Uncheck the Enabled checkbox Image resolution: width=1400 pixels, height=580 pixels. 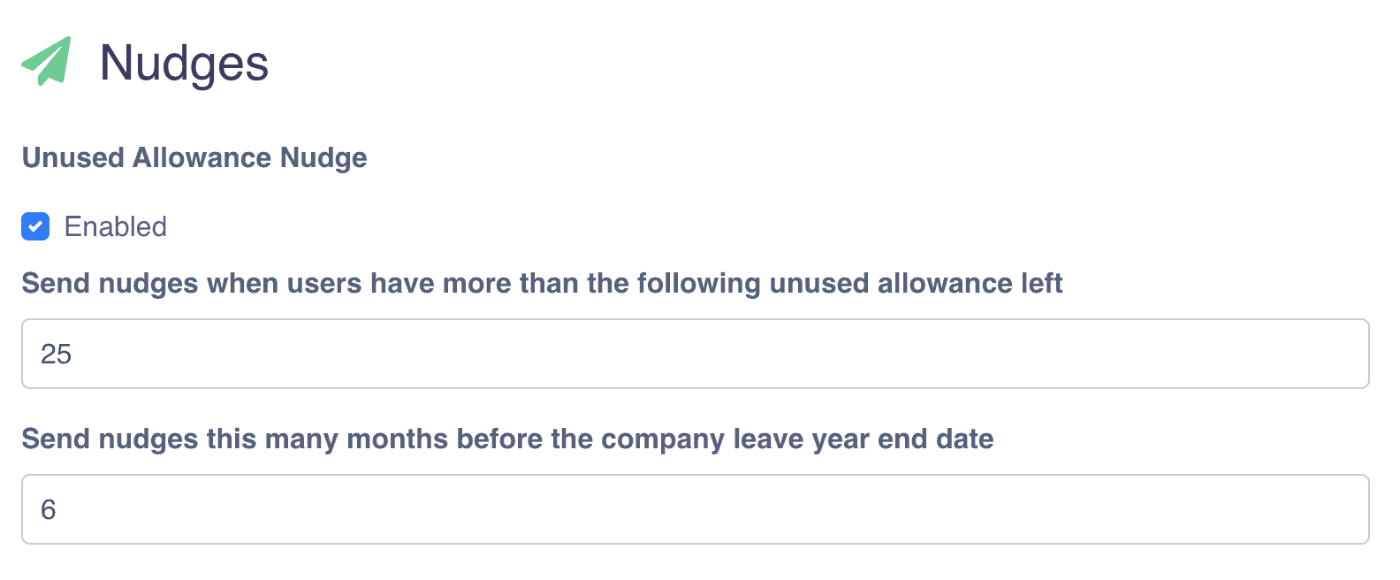35,226
